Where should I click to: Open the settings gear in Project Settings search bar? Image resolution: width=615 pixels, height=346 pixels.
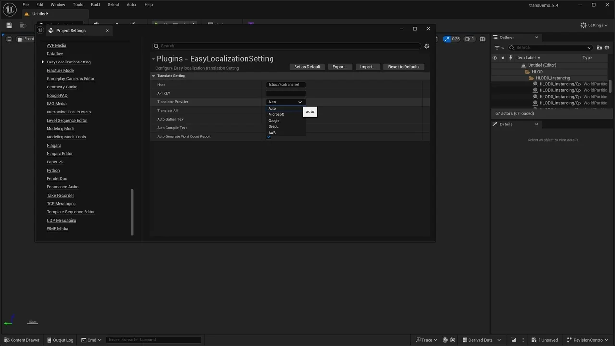tap(426, 46)
